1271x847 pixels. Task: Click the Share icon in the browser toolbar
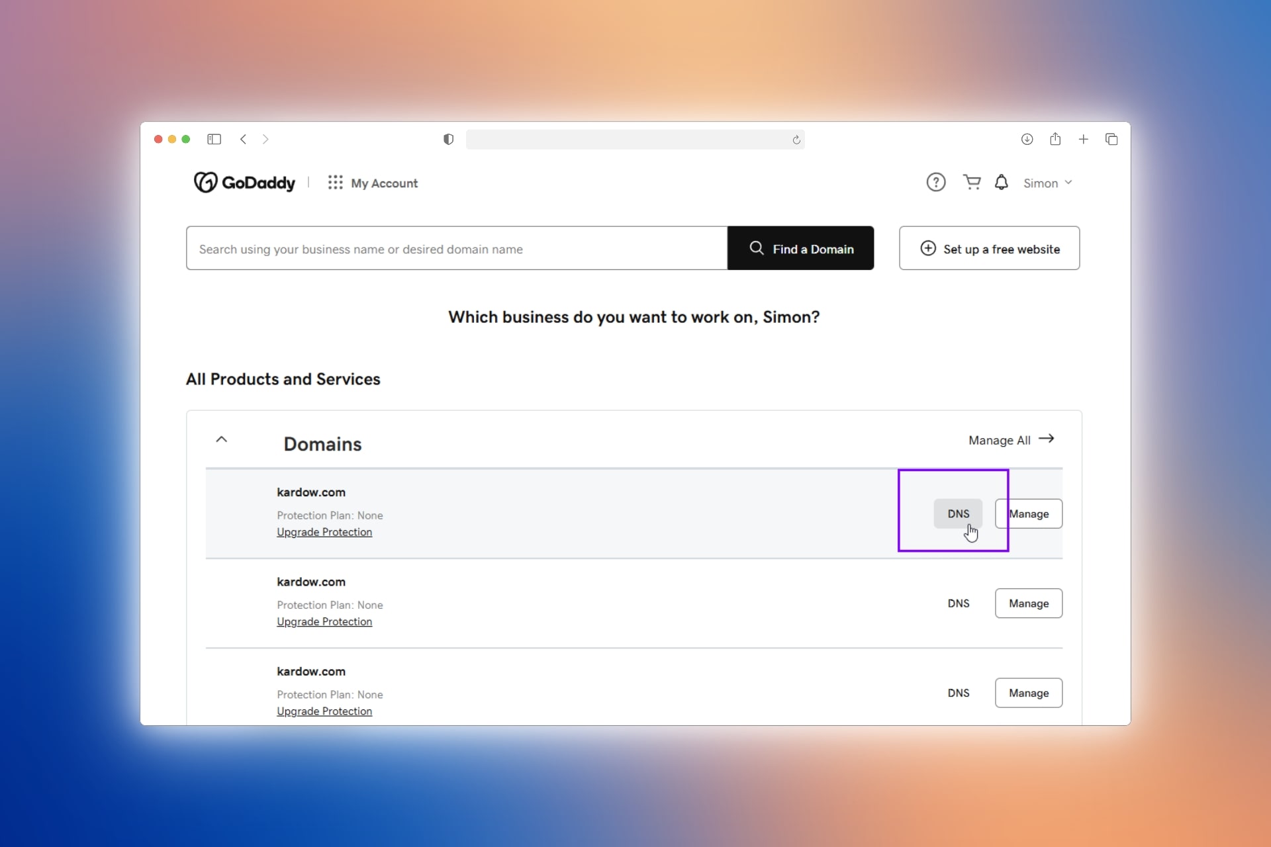click(x=1055, y=139)
